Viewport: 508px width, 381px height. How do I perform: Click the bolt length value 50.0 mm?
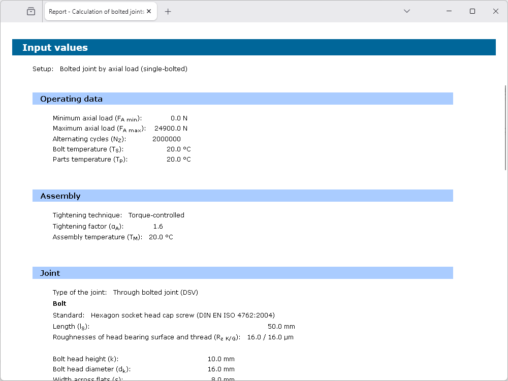click(x=281, y=327)
